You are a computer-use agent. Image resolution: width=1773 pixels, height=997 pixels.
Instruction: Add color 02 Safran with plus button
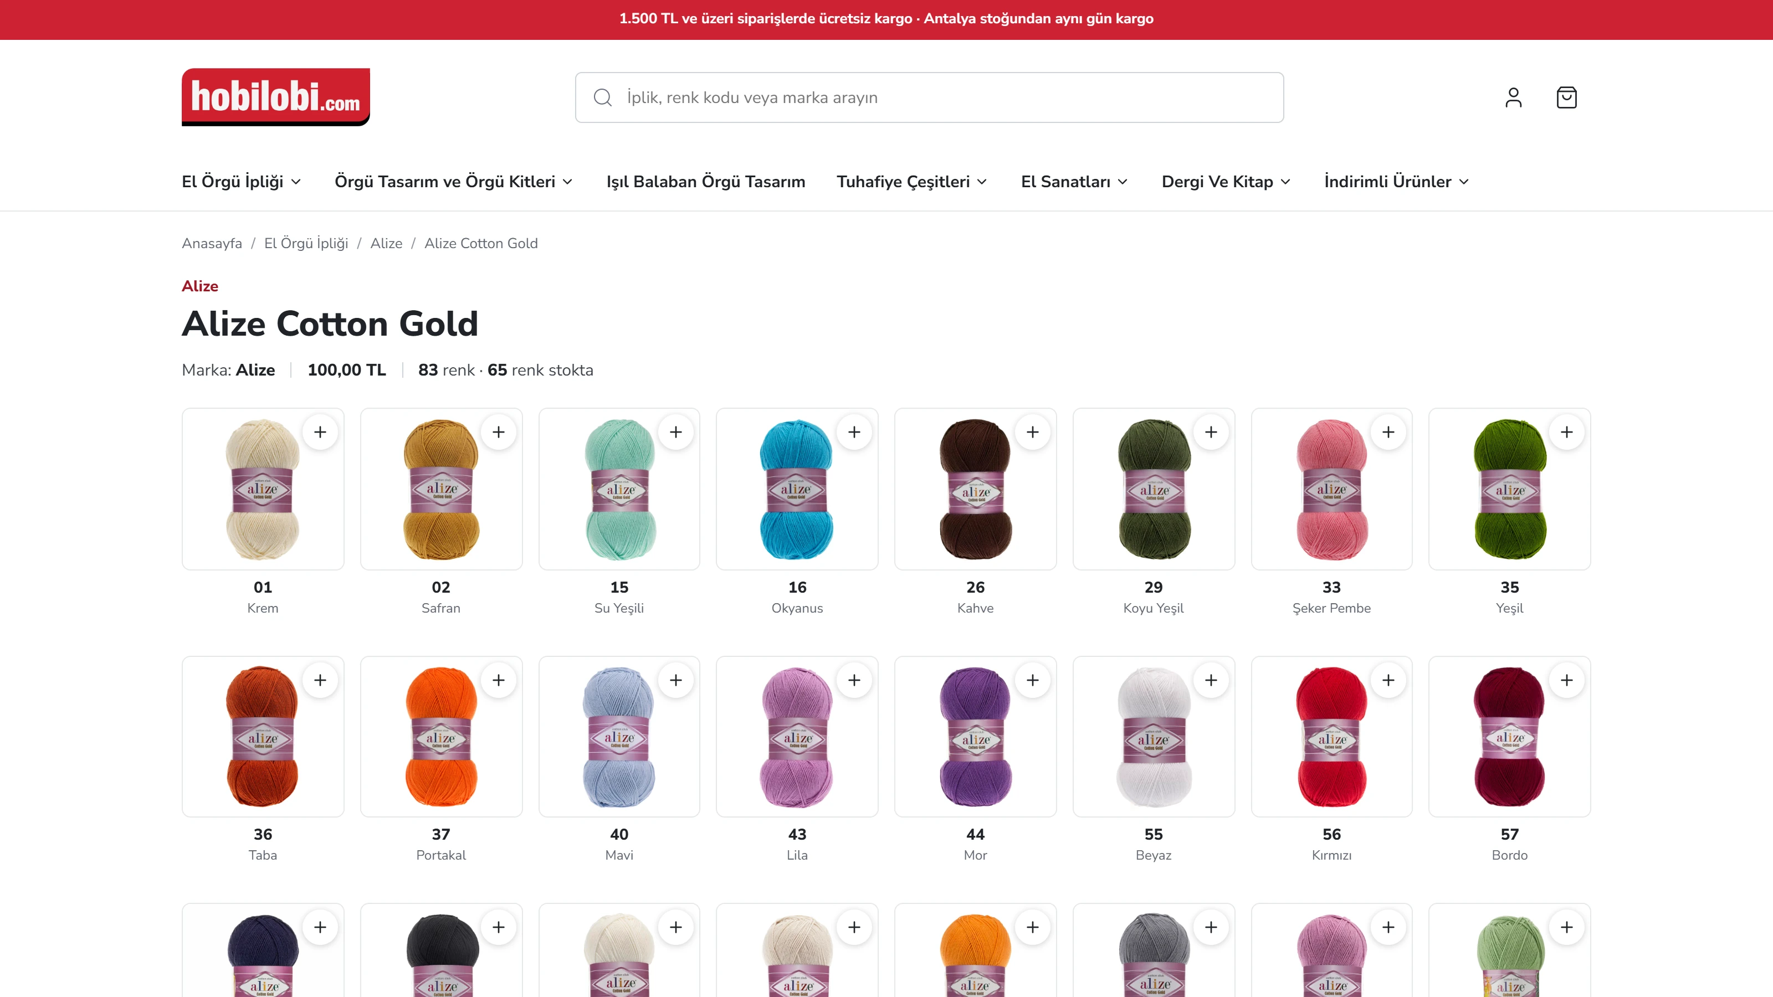click(x=498, y=432)
